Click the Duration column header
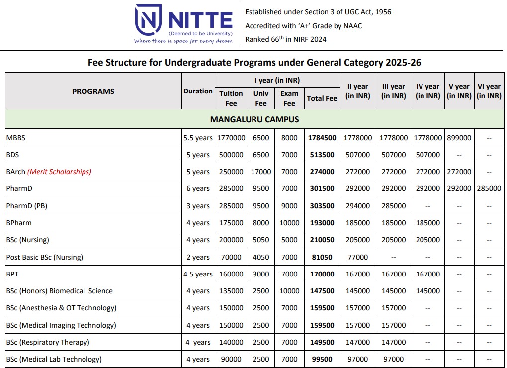The image size is (507, 368). (198, 91)
